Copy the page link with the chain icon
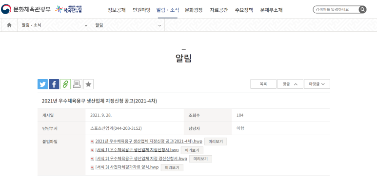This screenshot has width=377, height=182. 65,84
